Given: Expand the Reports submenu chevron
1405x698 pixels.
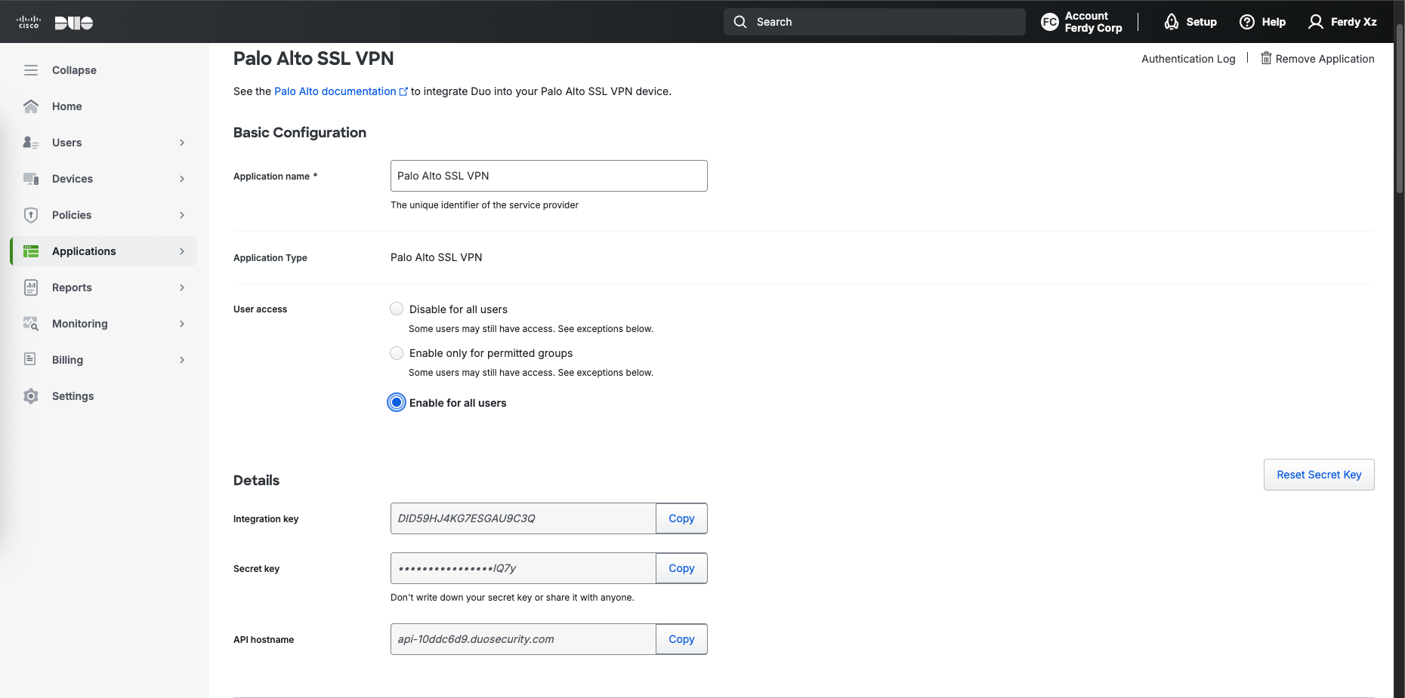Looking at the screenshot, I should (x=182, y=288).
